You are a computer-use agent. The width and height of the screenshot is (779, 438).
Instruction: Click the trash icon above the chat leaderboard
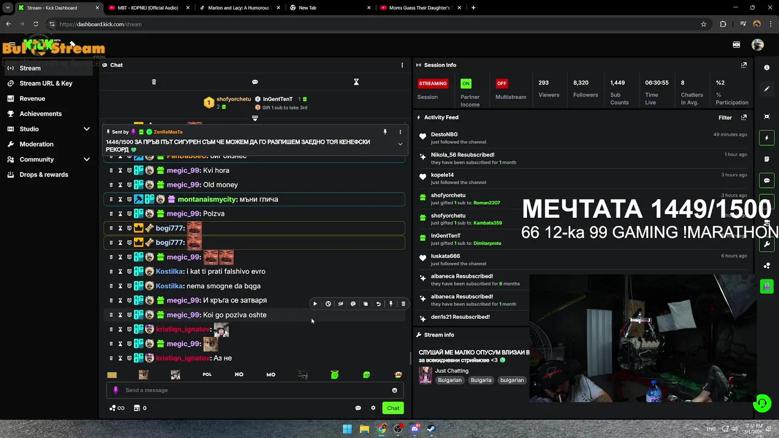pos(153,82)
